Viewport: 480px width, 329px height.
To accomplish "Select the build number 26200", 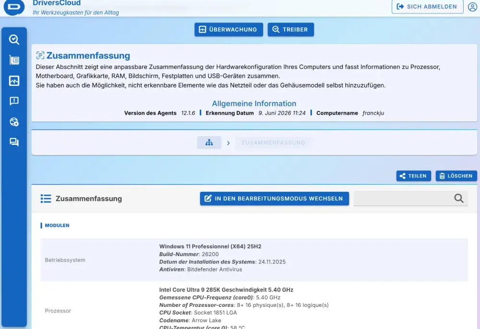I will click(210, 254).
